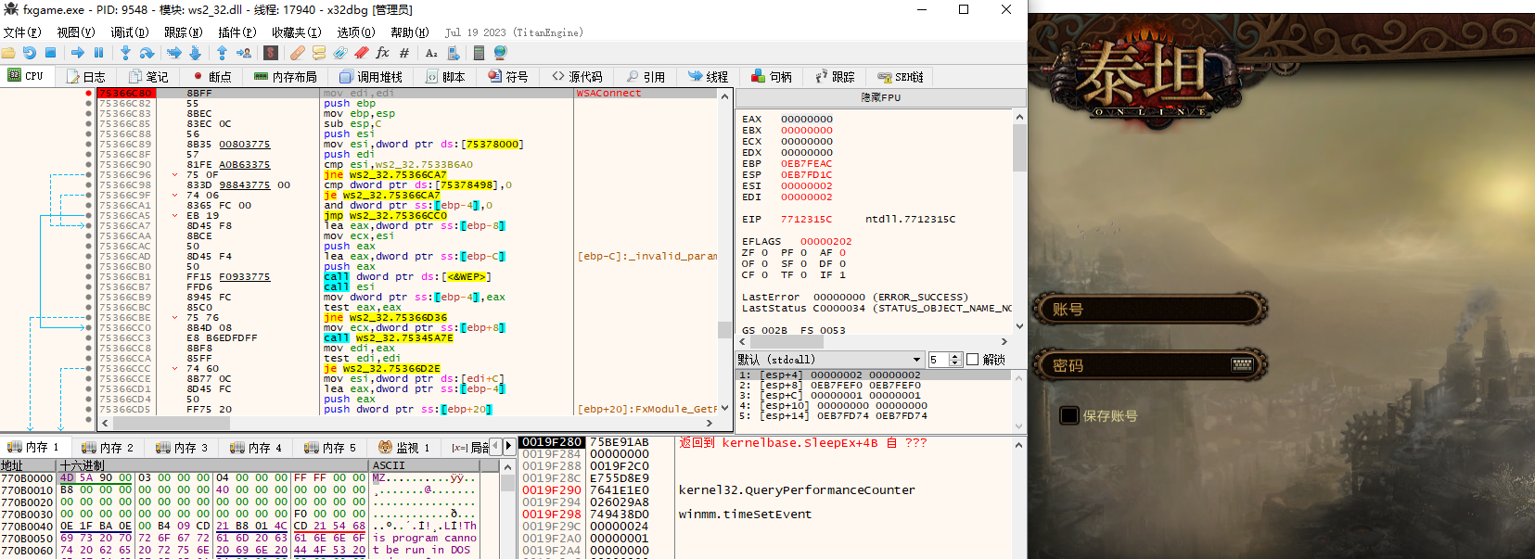The image size is (1535, 559).
Task: Switch to the 内存 2 dump tab
Action: point(108,447)
